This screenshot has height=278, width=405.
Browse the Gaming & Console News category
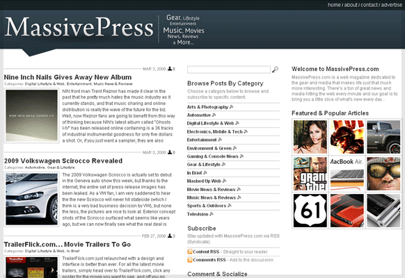pos(212,156)
